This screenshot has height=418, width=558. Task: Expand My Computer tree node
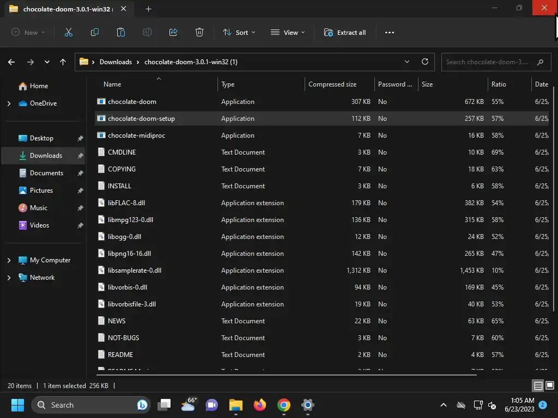9,260
